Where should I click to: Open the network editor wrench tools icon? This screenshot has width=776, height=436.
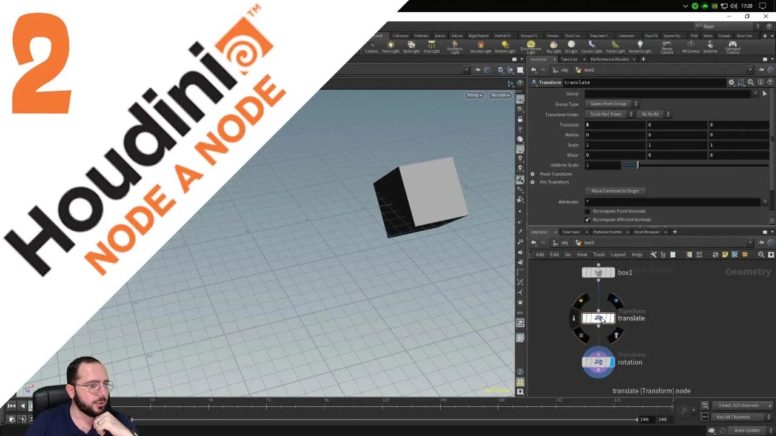click(654, 255)
